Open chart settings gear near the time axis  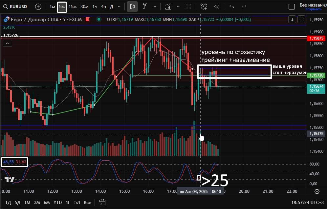pos(317,192)
